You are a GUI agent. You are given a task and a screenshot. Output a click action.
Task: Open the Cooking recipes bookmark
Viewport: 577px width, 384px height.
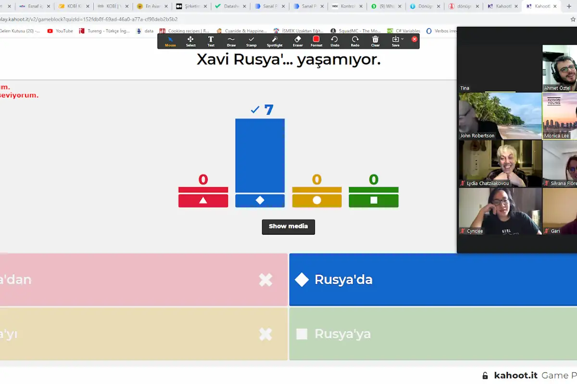[x=184, y=31]
